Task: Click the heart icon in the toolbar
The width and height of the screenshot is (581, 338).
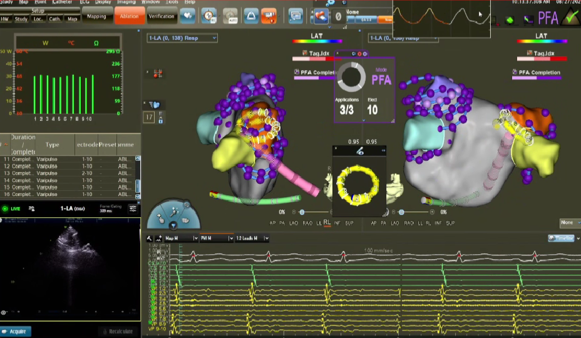Action: pyautogui.click(x=188, y=16)
